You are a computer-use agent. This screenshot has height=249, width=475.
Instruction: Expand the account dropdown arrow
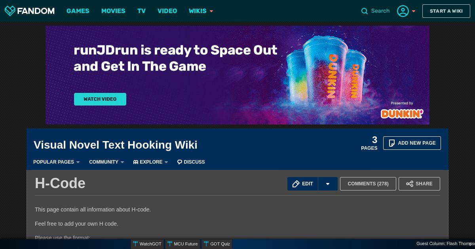tap(414, 11)
